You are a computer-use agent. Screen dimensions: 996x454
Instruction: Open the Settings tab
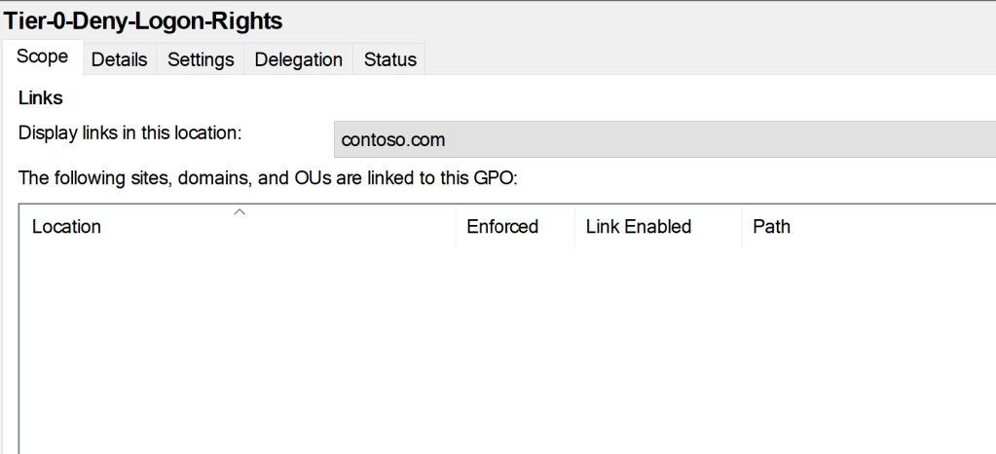point(201,59)
